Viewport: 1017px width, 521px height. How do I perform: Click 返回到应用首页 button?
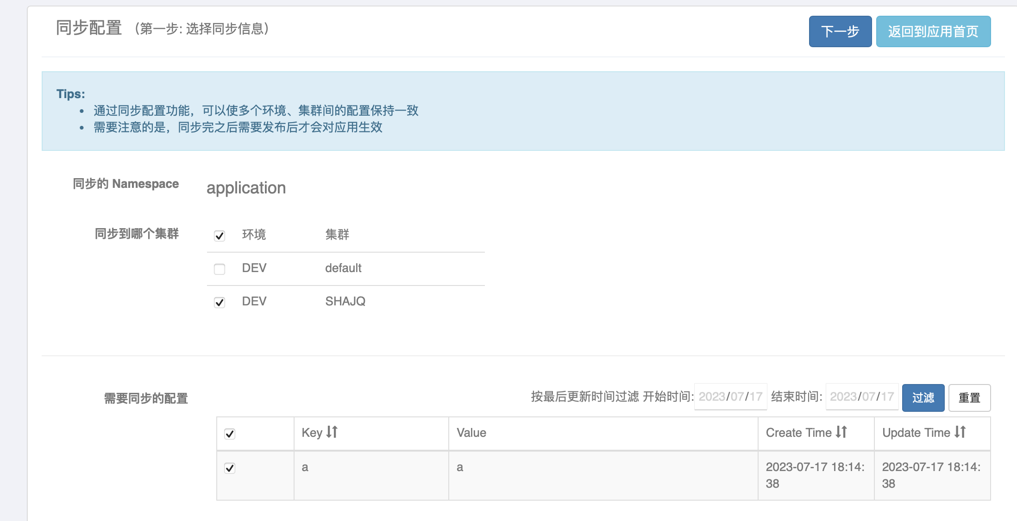coord(933,31)
